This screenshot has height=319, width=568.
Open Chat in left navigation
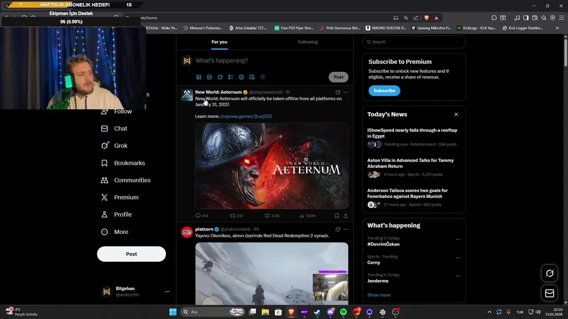[114, 128]
